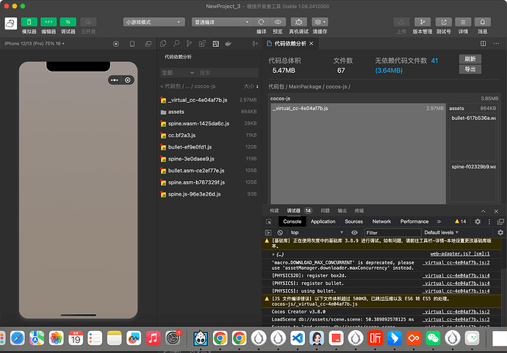This screenshot has height=353, width=507.
Task: Click the 搜索 search input field
Action: click(x=228, y=73)
